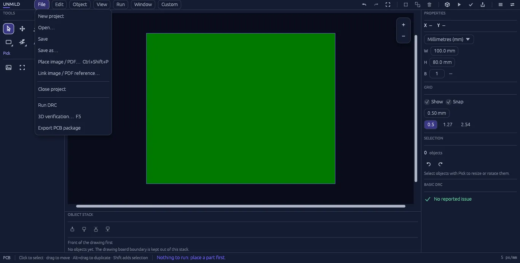This screenshot has width=520, height=263.
Task: Click the ellipsis next to B field
Action: pyautogui.click(x=451, y=74)
